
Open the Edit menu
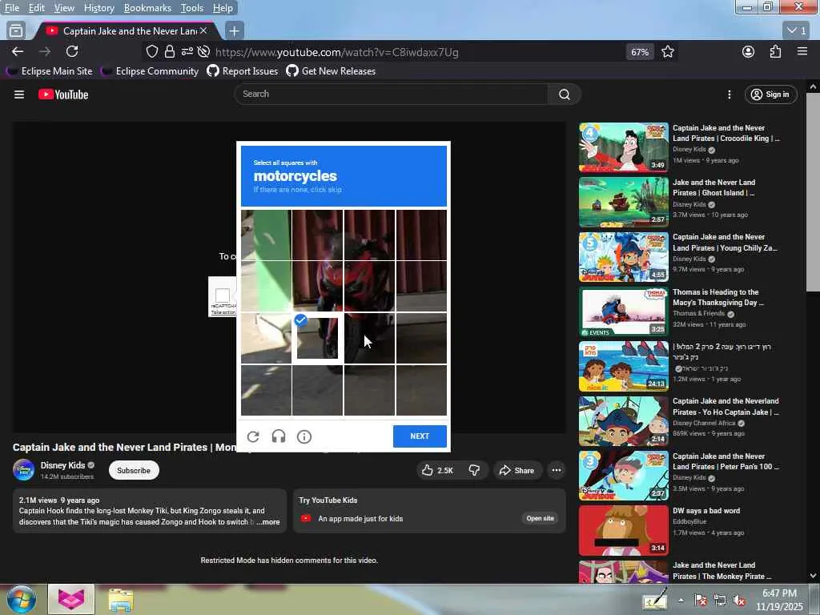[37, 8]
